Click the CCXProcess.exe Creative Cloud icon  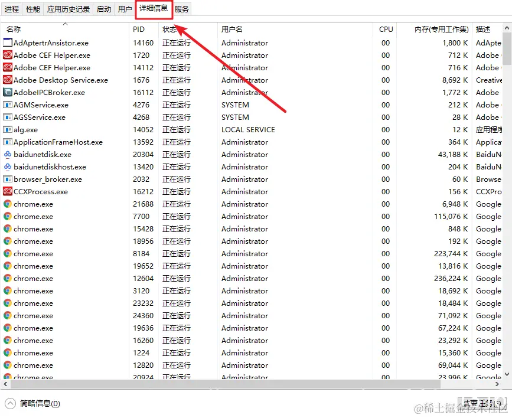tap(8, 191)
